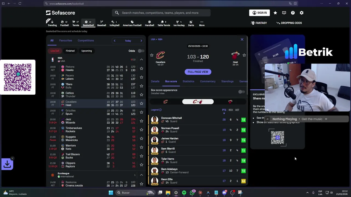Go to next day arrow
The width and height of the screenshot is (351, 197).
141,41
